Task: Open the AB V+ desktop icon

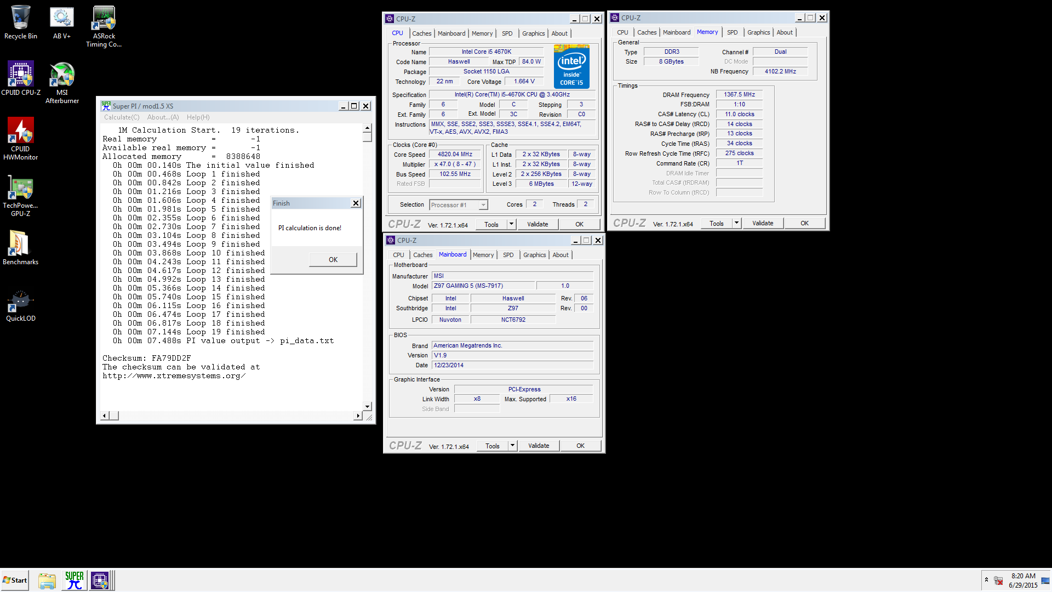Action: pos(62,22)
